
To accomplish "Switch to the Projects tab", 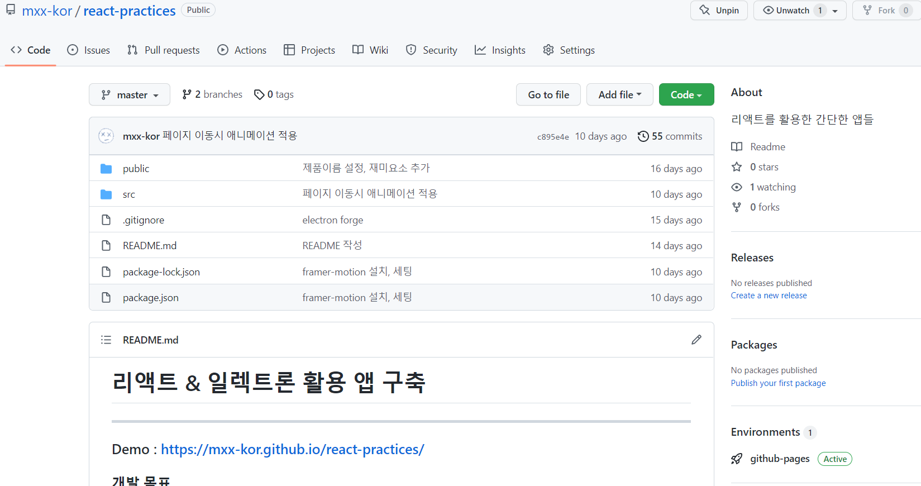I will click(309, 50).
